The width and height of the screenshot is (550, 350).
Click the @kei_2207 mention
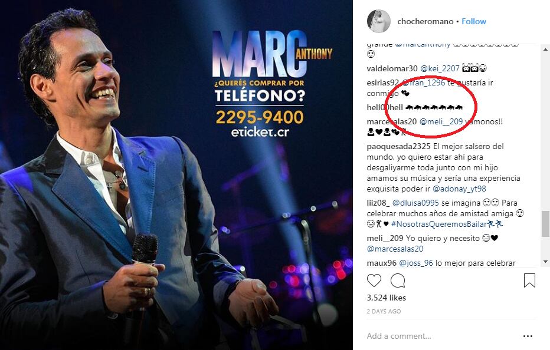(x=440, y=68)
